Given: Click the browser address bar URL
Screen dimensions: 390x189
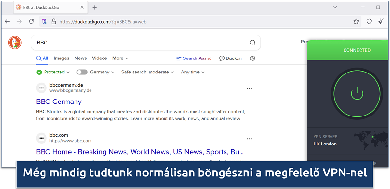Looking at the screenshot, I should [x=103, y=22].
